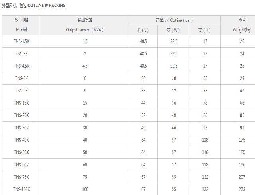Viewport: 255px width, 195px height.
Task: Select the TNS-50K model cell
Action: click(x=22, y=152)
